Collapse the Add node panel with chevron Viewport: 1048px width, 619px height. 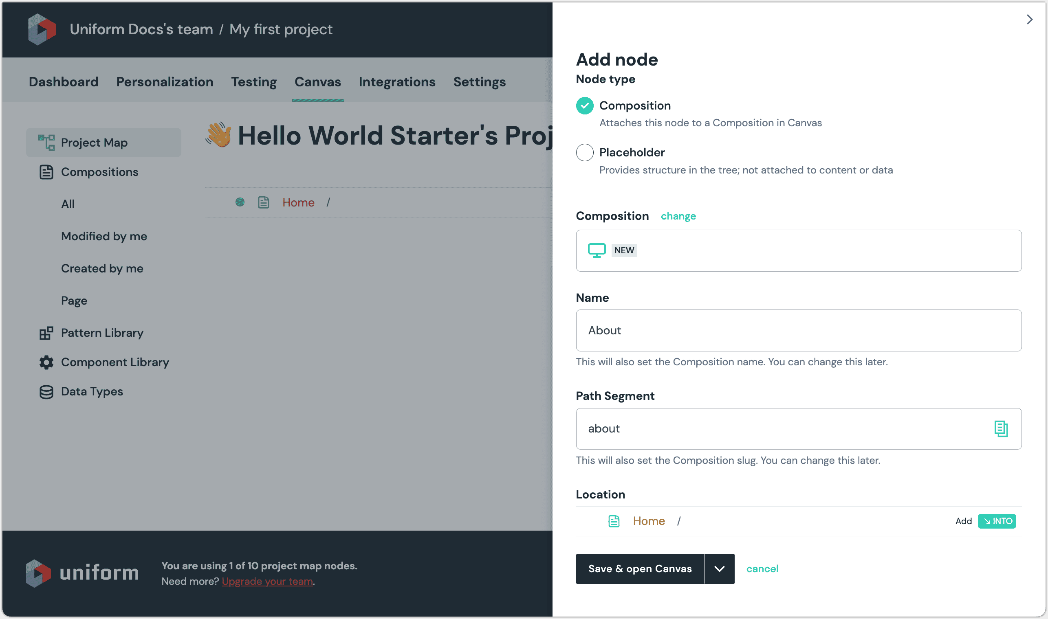(x=1029, y=19)
